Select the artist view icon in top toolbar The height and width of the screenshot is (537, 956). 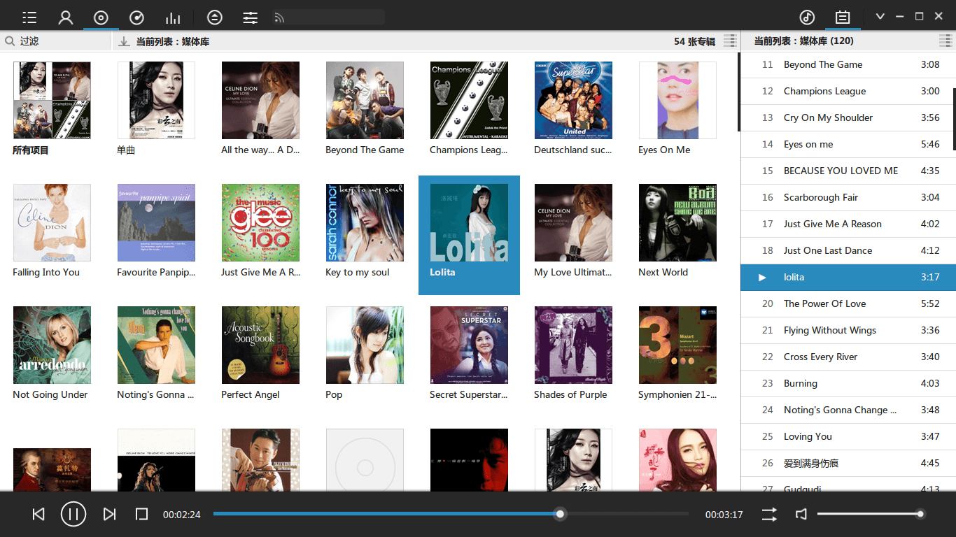click(x=65, y=17)
